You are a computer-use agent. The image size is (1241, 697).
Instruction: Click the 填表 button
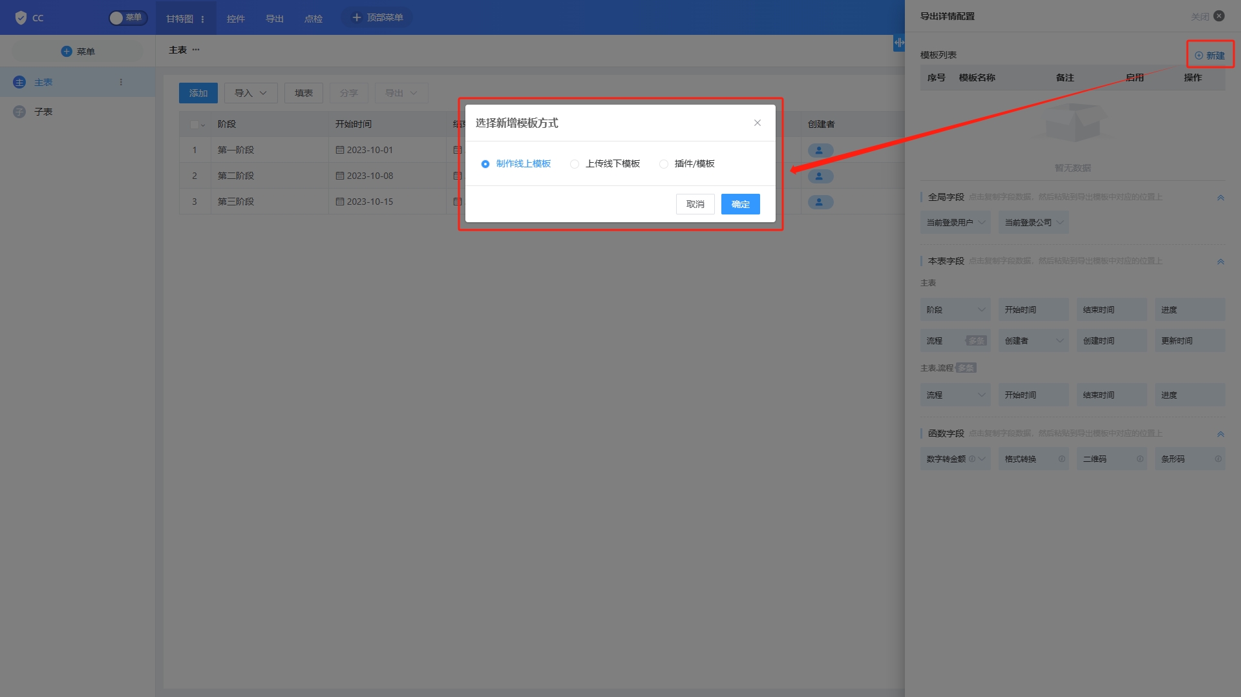point(304,93)
